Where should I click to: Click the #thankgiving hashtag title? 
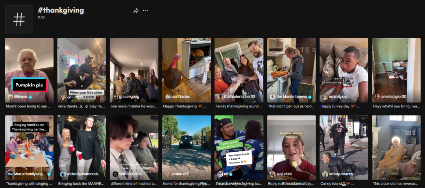(61, 10)
